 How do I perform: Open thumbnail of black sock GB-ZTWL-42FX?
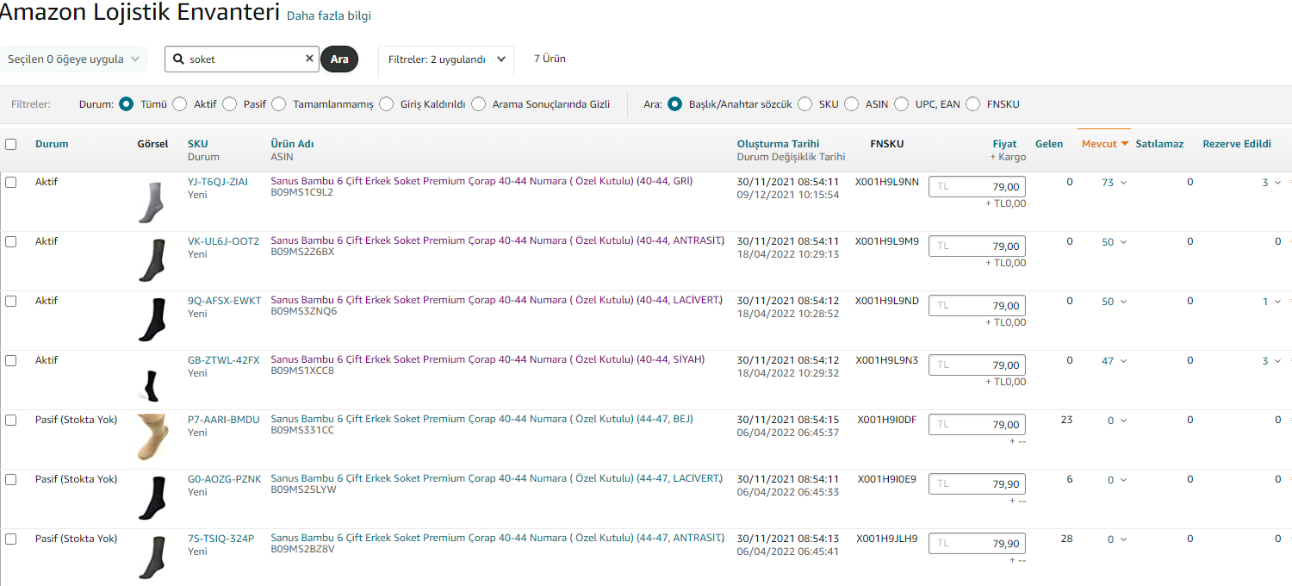coord(152,385)
